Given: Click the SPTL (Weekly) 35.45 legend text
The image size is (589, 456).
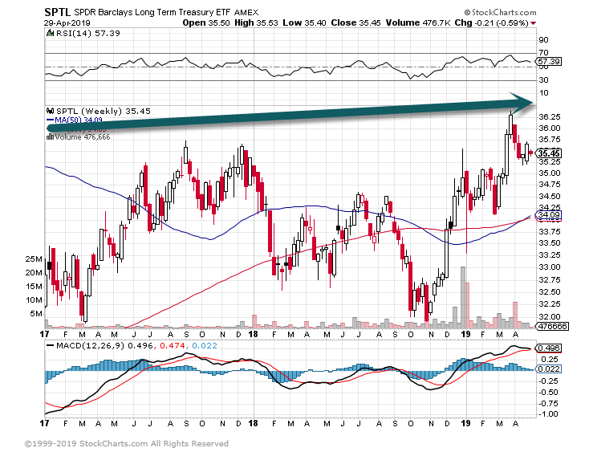Looking at the screenshot, I should [x=104, y=111].
